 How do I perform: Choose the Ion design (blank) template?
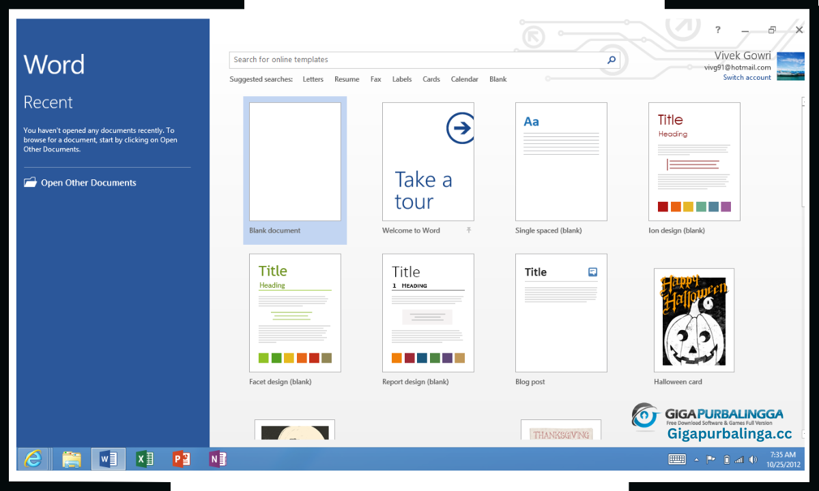pos(694,162)
